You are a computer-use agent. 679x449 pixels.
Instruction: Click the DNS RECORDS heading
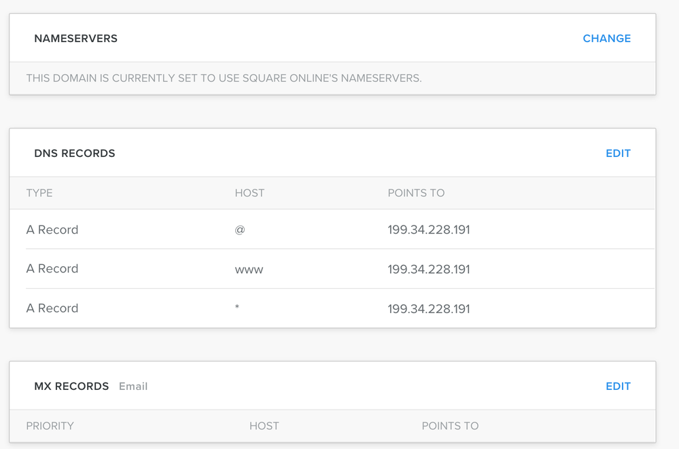coord(75,154)
